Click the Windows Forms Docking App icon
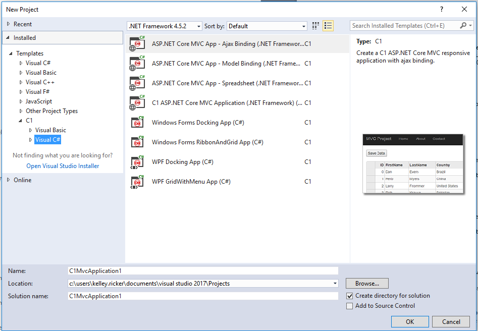The width and height of the screenshot is (478, 331). (137, 123)
